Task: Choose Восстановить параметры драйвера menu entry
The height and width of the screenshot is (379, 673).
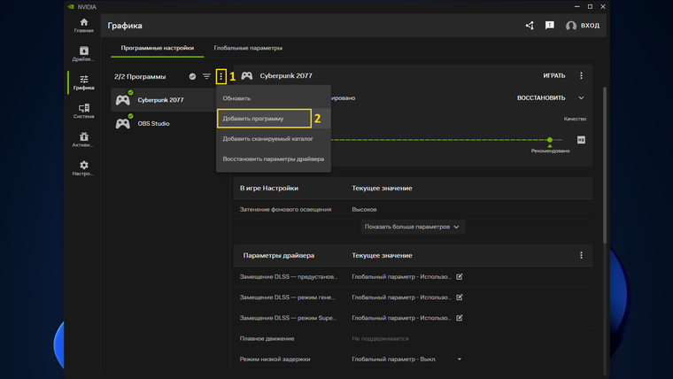Action: (x=274, y=159)
